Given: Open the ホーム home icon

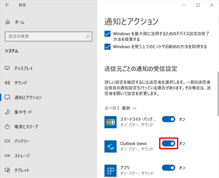Looking at the screenshot, I should pos(7,22).
